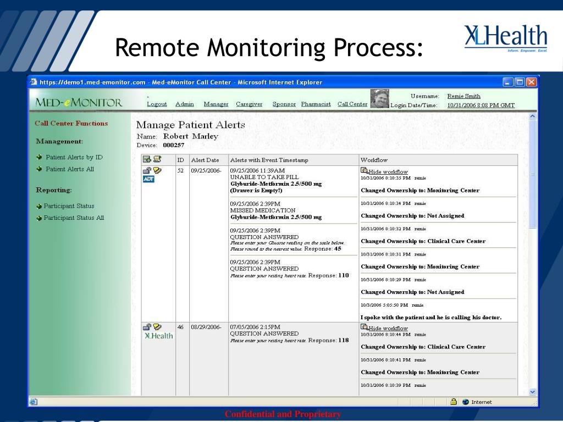Screen dimensions: 563x422
Task: Hide the workflow for alert 46
Action: [388, 329]
